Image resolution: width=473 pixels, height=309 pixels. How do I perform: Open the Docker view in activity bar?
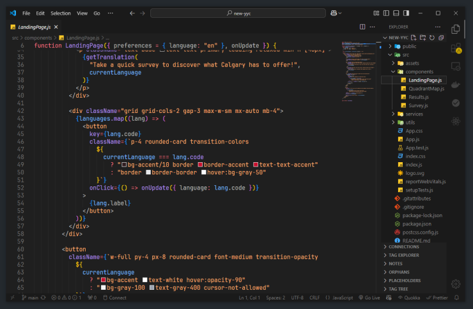pos(456,84)
